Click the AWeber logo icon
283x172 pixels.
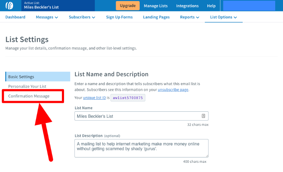9,6
